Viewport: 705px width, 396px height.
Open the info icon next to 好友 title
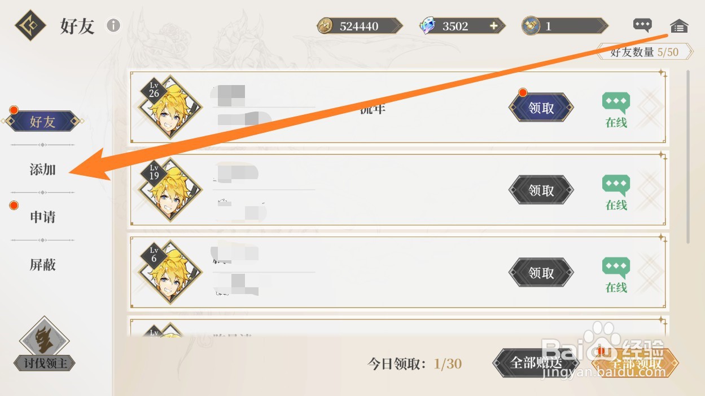click(x=113, y=25)
